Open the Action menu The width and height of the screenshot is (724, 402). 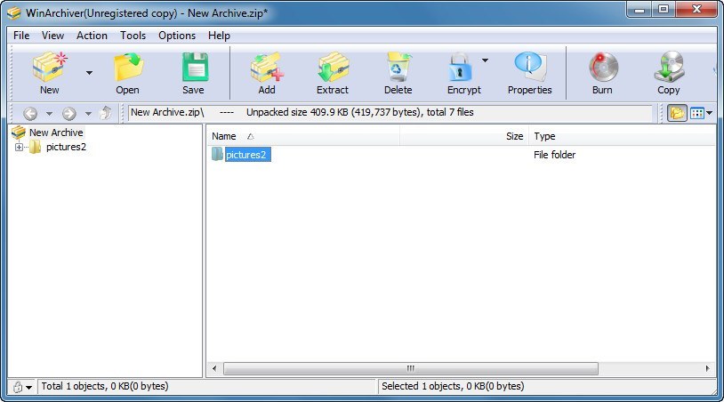point(92,36)
